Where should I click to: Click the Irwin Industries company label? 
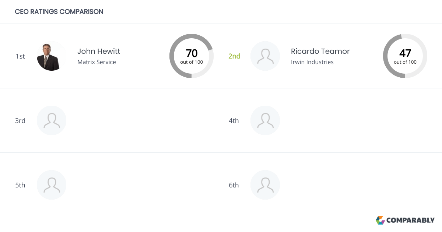(x=312, y=62)
